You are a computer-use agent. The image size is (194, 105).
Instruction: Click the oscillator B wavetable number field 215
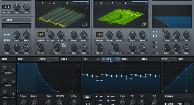pyautogui.click(x=144, y=24)
